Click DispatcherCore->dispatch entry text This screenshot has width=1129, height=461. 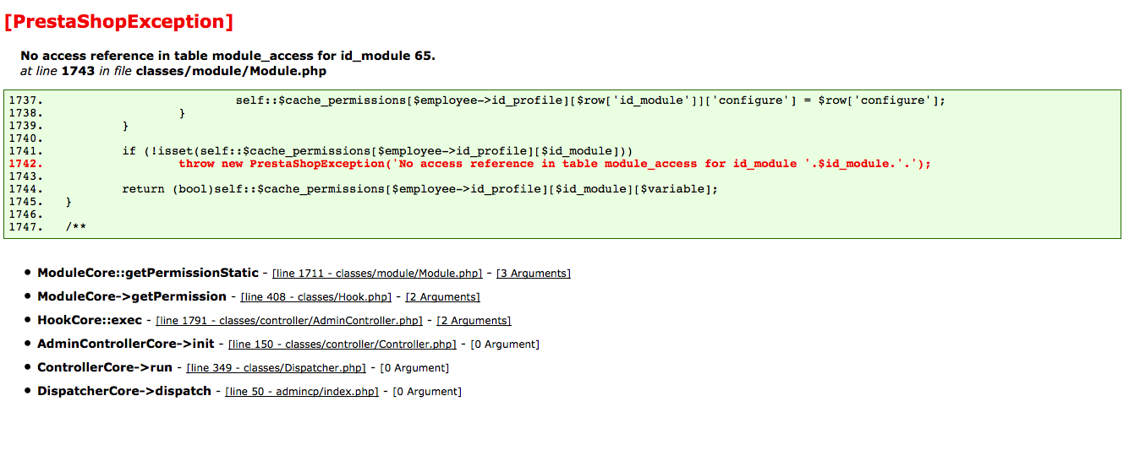pos(124,391)
